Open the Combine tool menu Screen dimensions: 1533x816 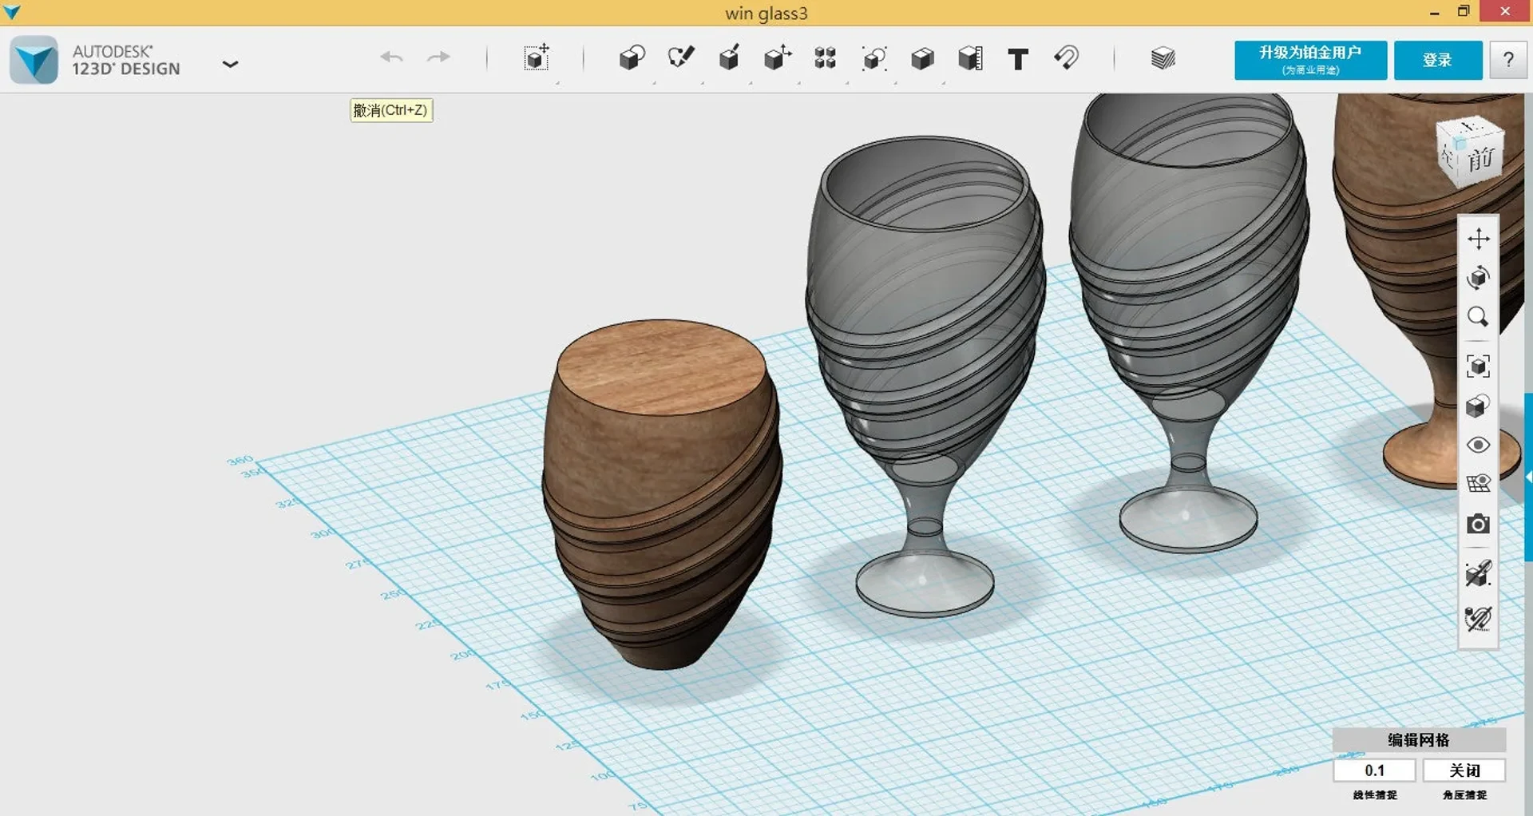click(922, 58)
